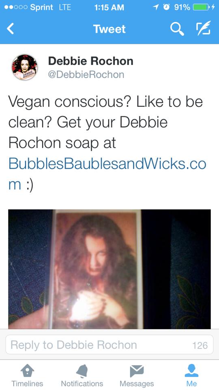The image size is (219, 390).
Task: Tap the tweet text body
Action: coord(107,143)
